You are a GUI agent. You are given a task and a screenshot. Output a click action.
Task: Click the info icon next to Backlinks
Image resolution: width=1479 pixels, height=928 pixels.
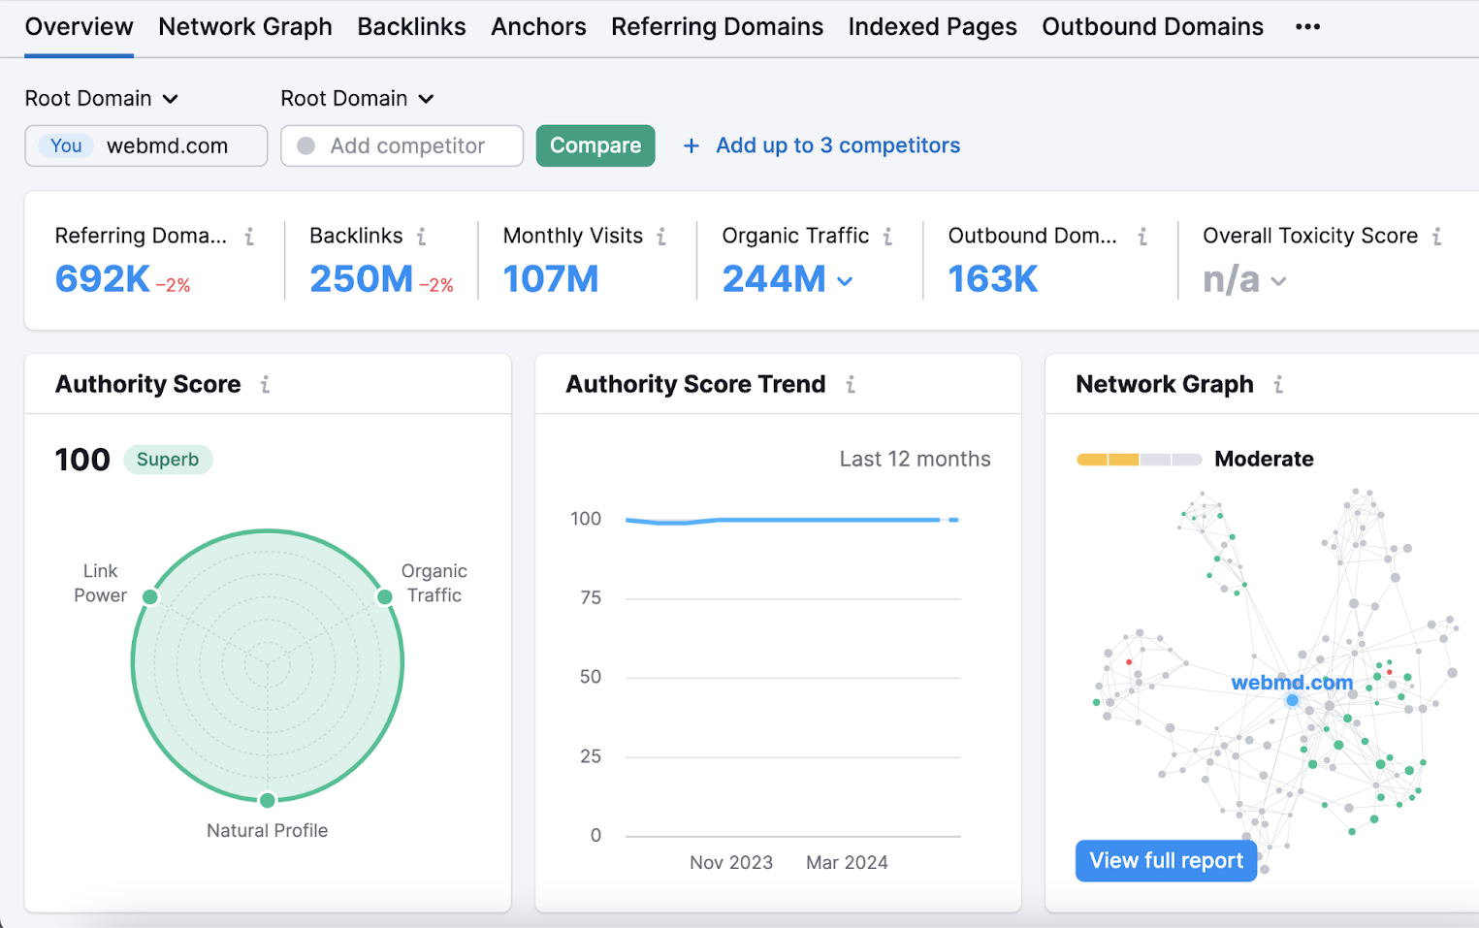click(422, 236)
